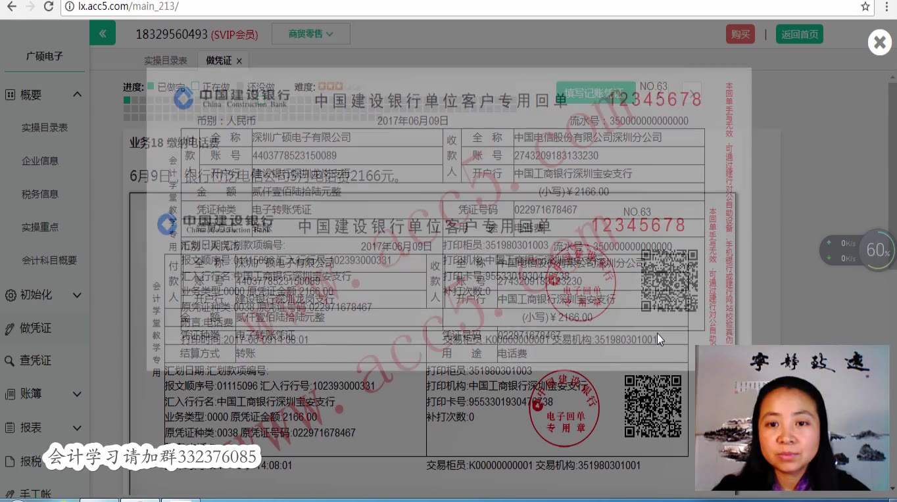Close the 做凭证 tab
This screenshot has height=502, width=897.
point(239,60)
